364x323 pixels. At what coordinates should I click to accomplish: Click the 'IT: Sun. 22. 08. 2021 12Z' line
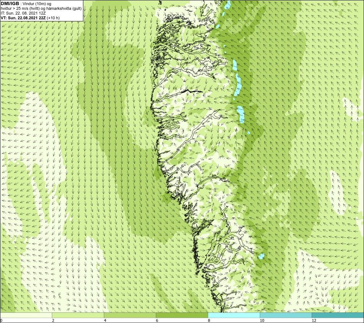tap(23, 13)
